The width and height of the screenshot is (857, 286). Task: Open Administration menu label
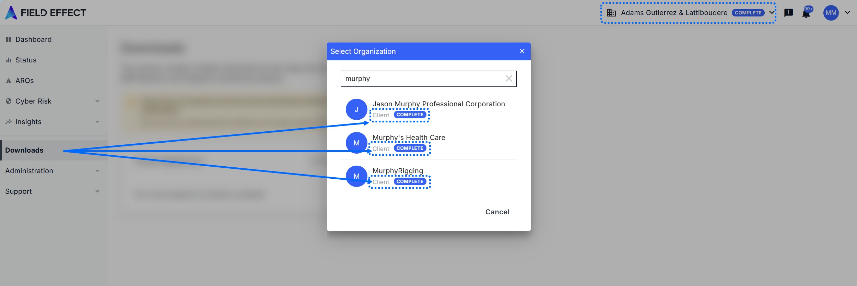(29, 171)
